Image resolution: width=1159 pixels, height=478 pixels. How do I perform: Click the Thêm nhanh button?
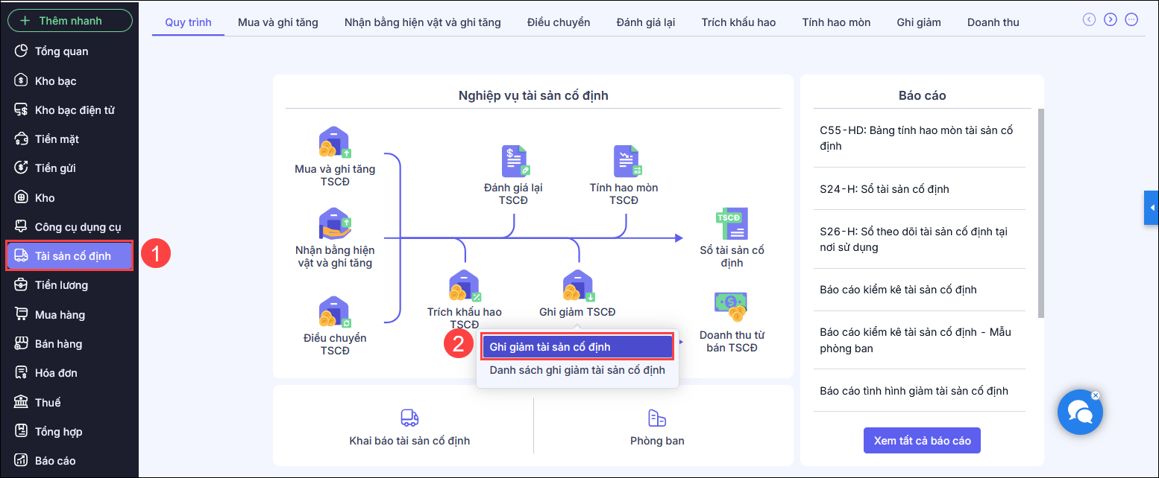[69, 20]
